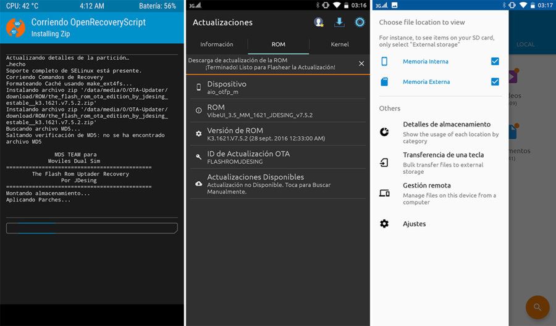This screenshot has width=556, height=326.
Task: Tap the ID de Actualización OTA key icon
Action: [x=198, y=157]
